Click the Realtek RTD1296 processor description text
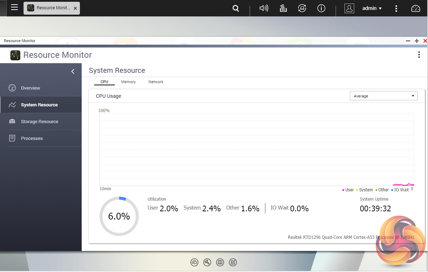 351,237
